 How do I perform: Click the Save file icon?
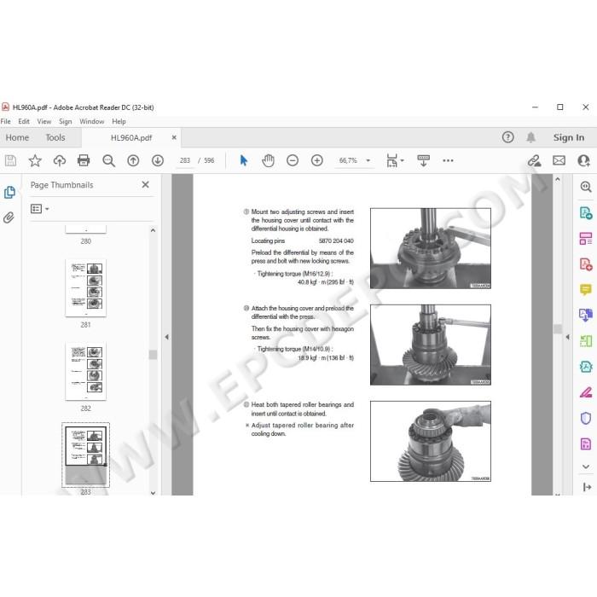click(10, 160)
